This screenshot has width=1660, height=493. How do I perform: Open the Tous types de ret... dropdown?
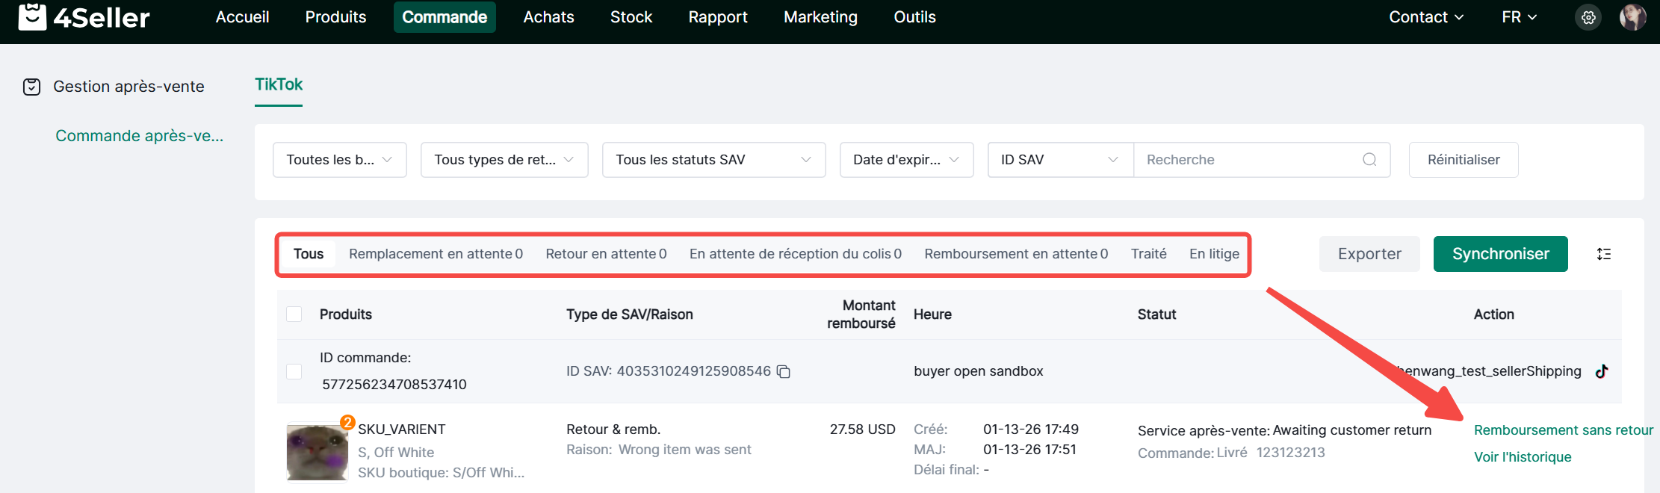[504, 160]
